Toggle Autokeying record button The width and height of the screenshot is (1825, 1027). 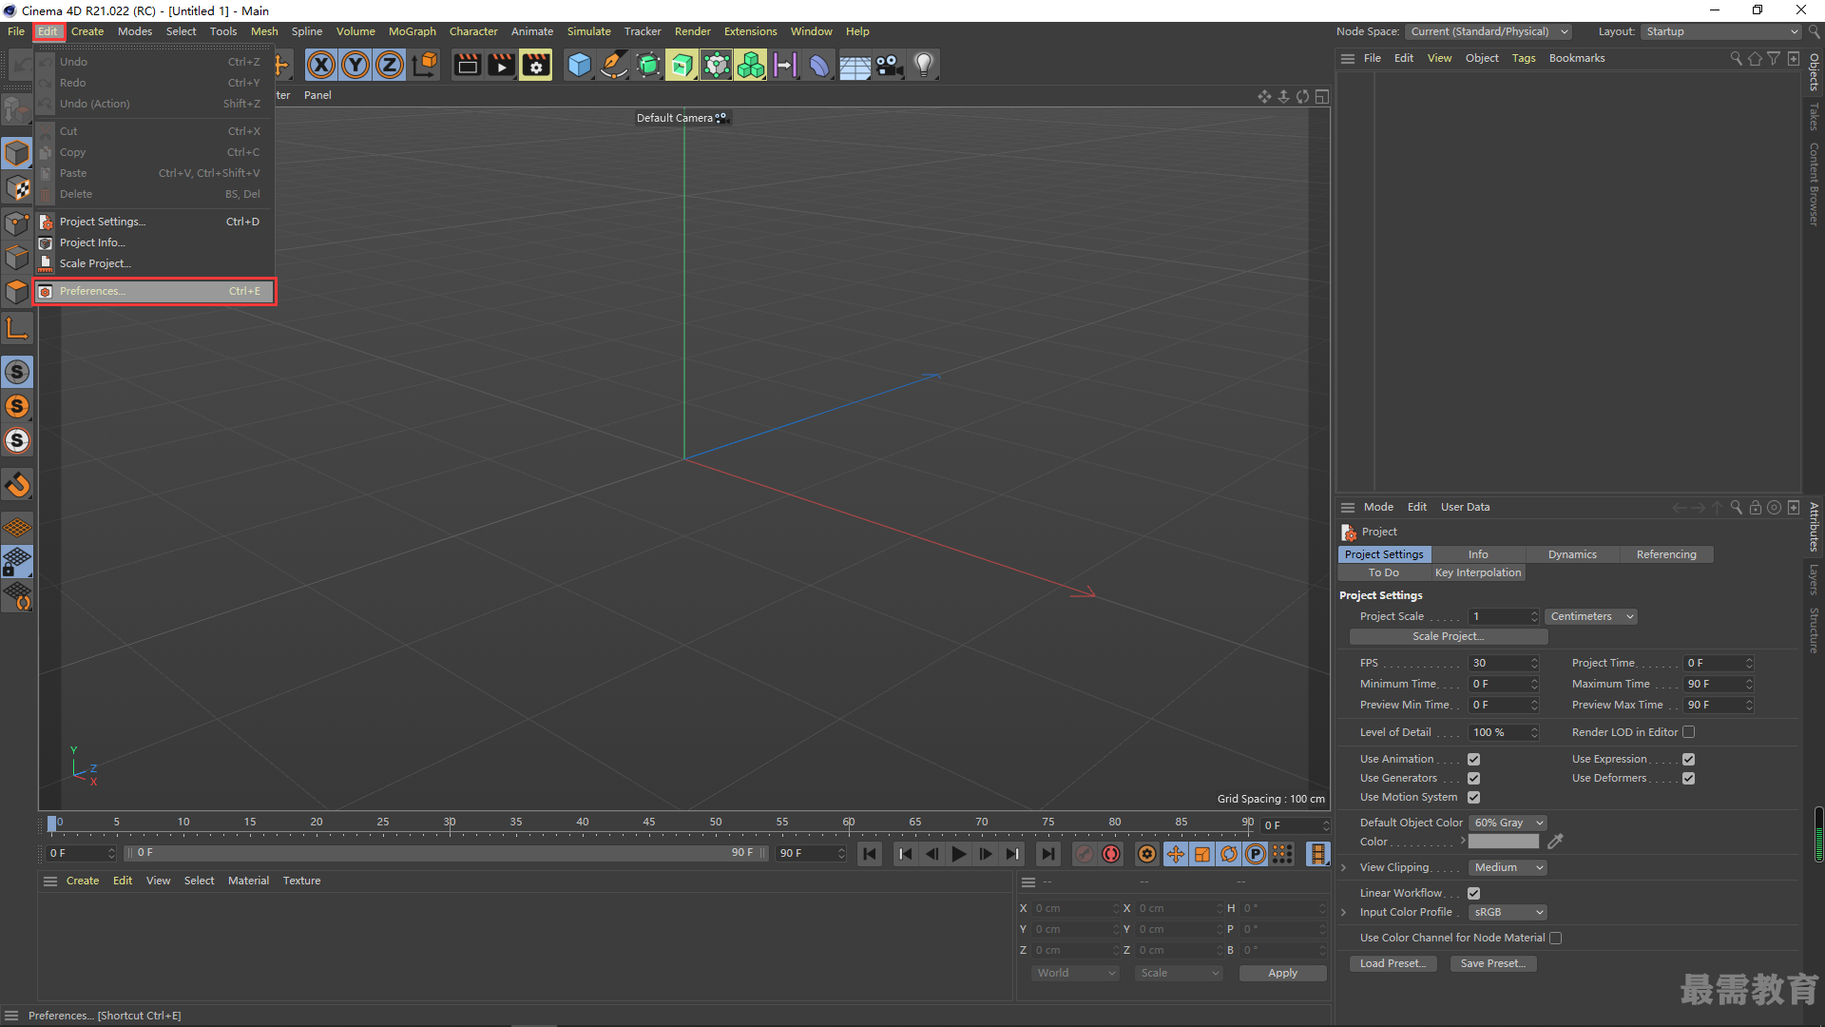click(1111, 854)
